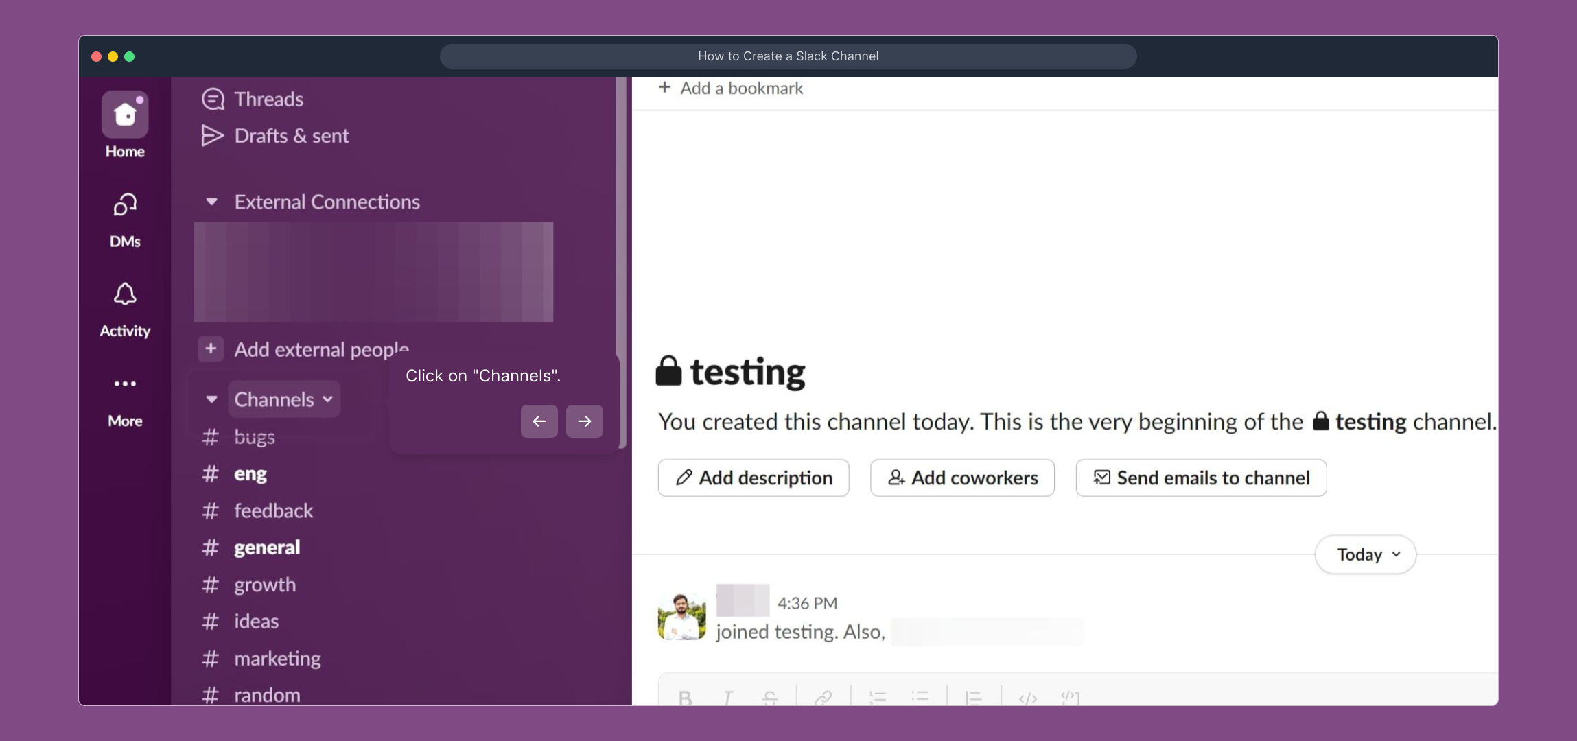
Task: Apply bulleted list formatting
Action: click(920, 696)
